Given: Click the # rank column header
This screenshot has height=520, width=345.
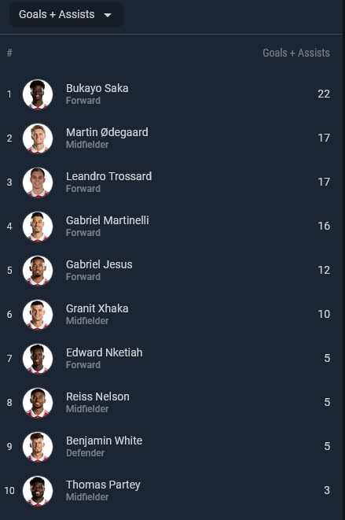Looking at the screenshot, I should point(9,53).
